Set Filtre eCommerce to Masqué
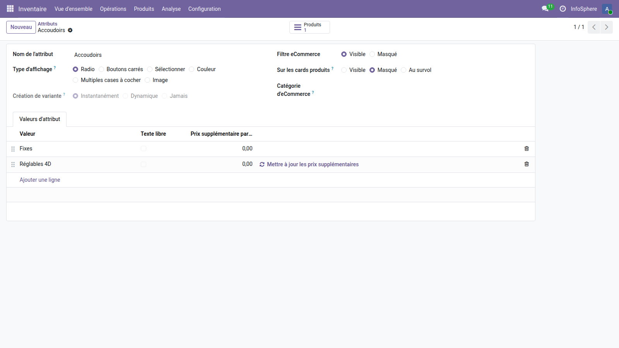This screenshot has height=348, width=619. (x=372, y=54)
